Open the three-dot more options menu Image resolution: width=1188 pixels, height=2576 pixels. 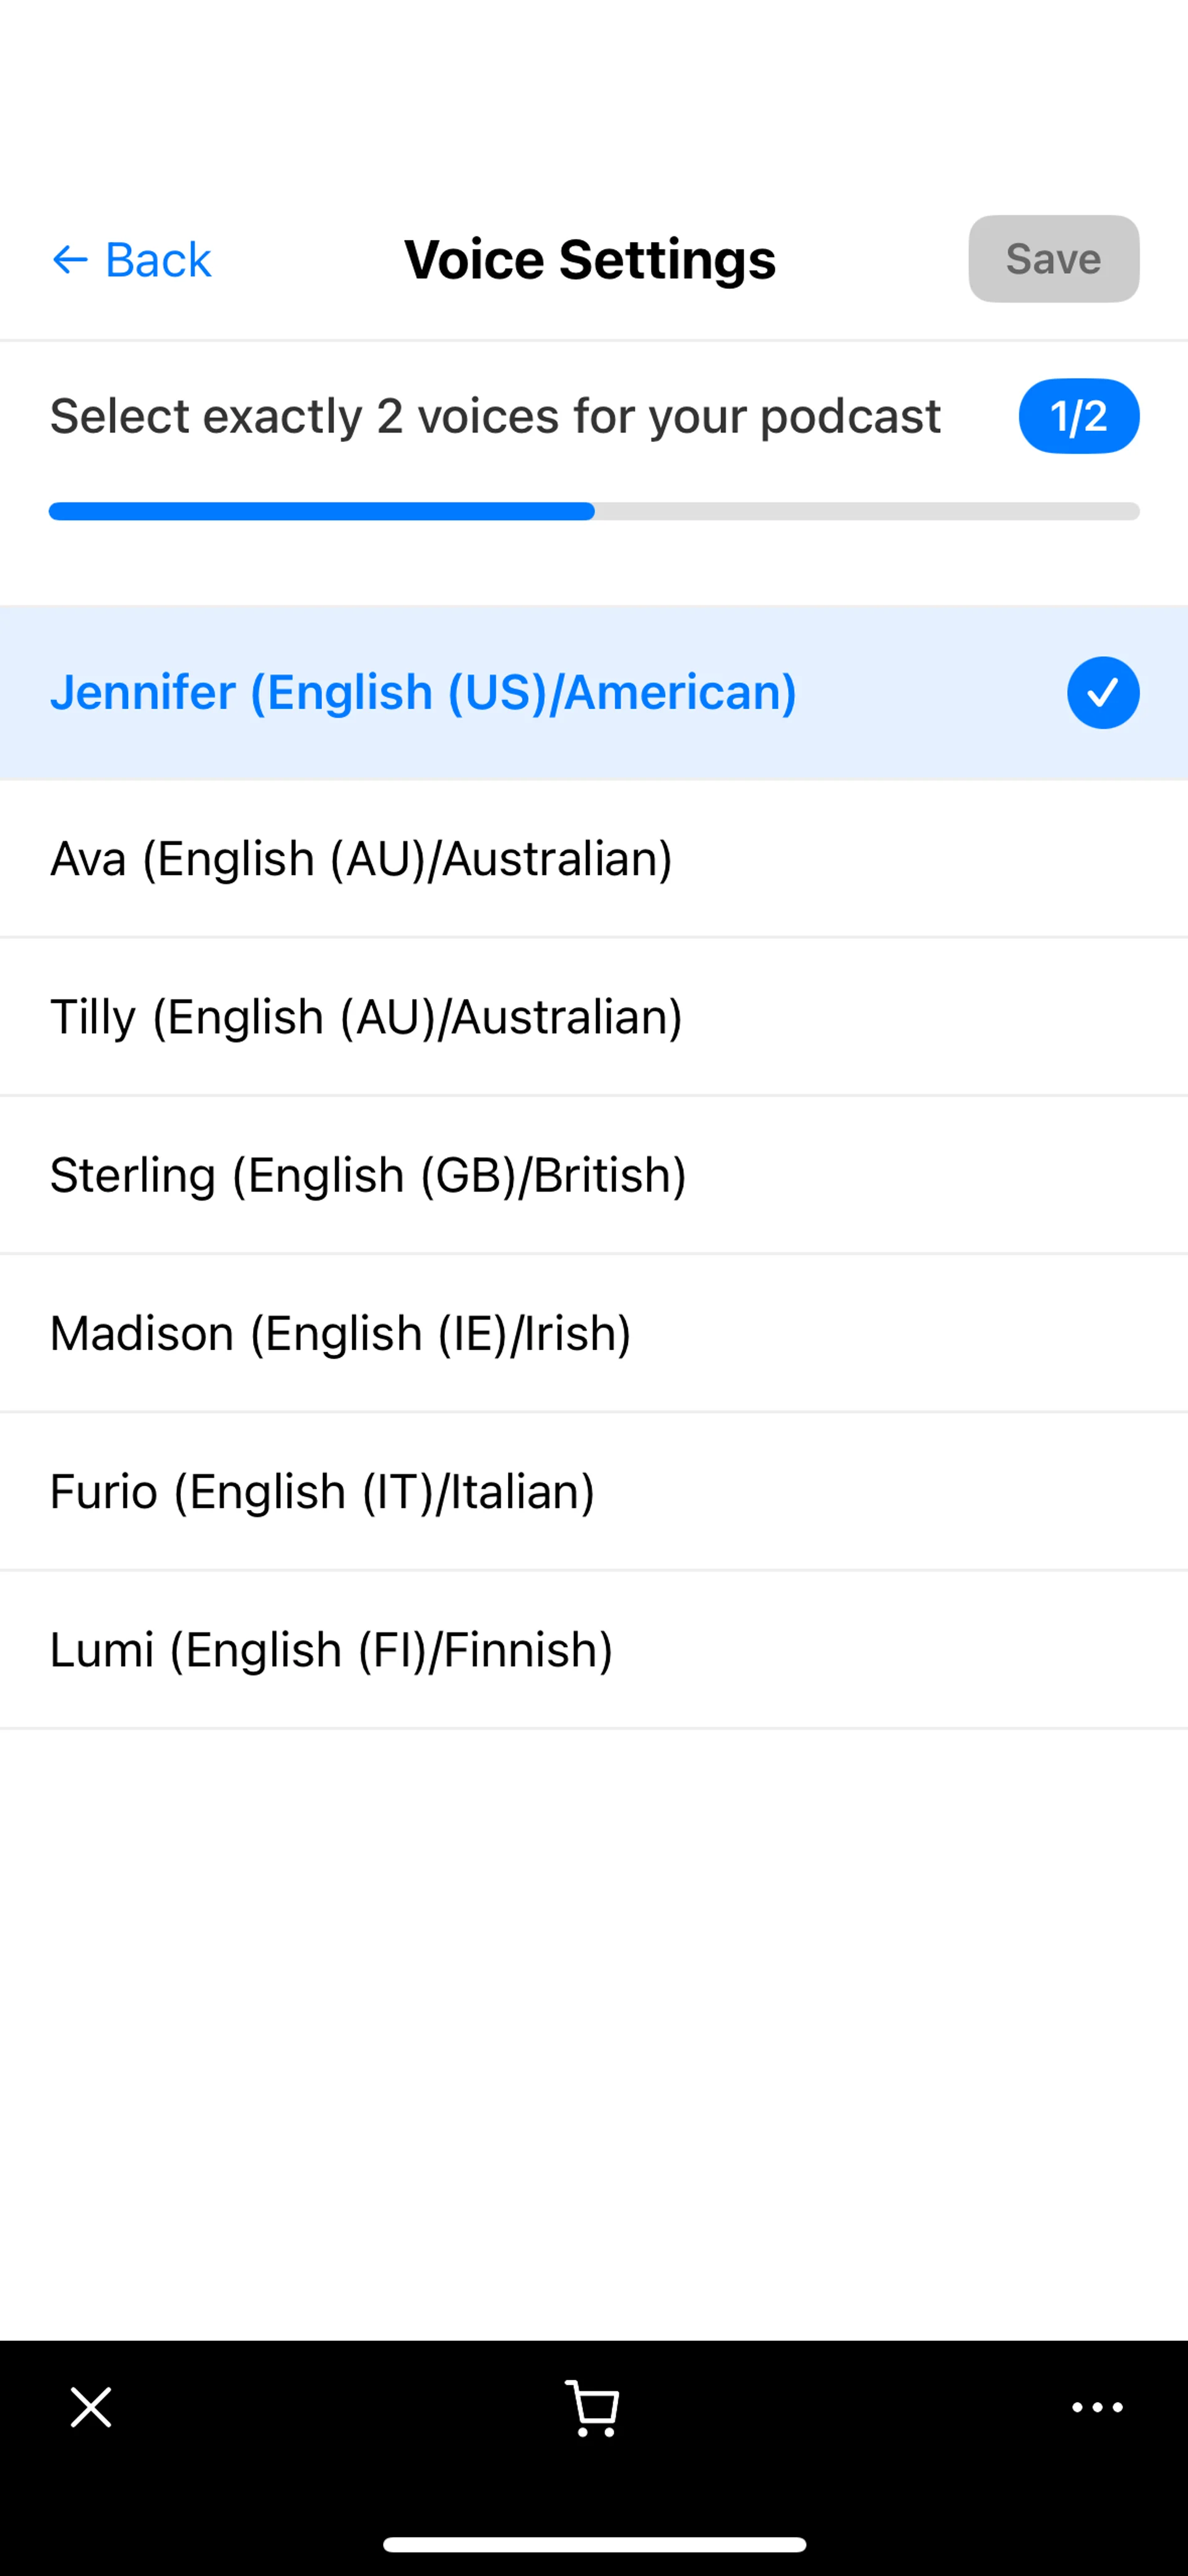1097,2407
